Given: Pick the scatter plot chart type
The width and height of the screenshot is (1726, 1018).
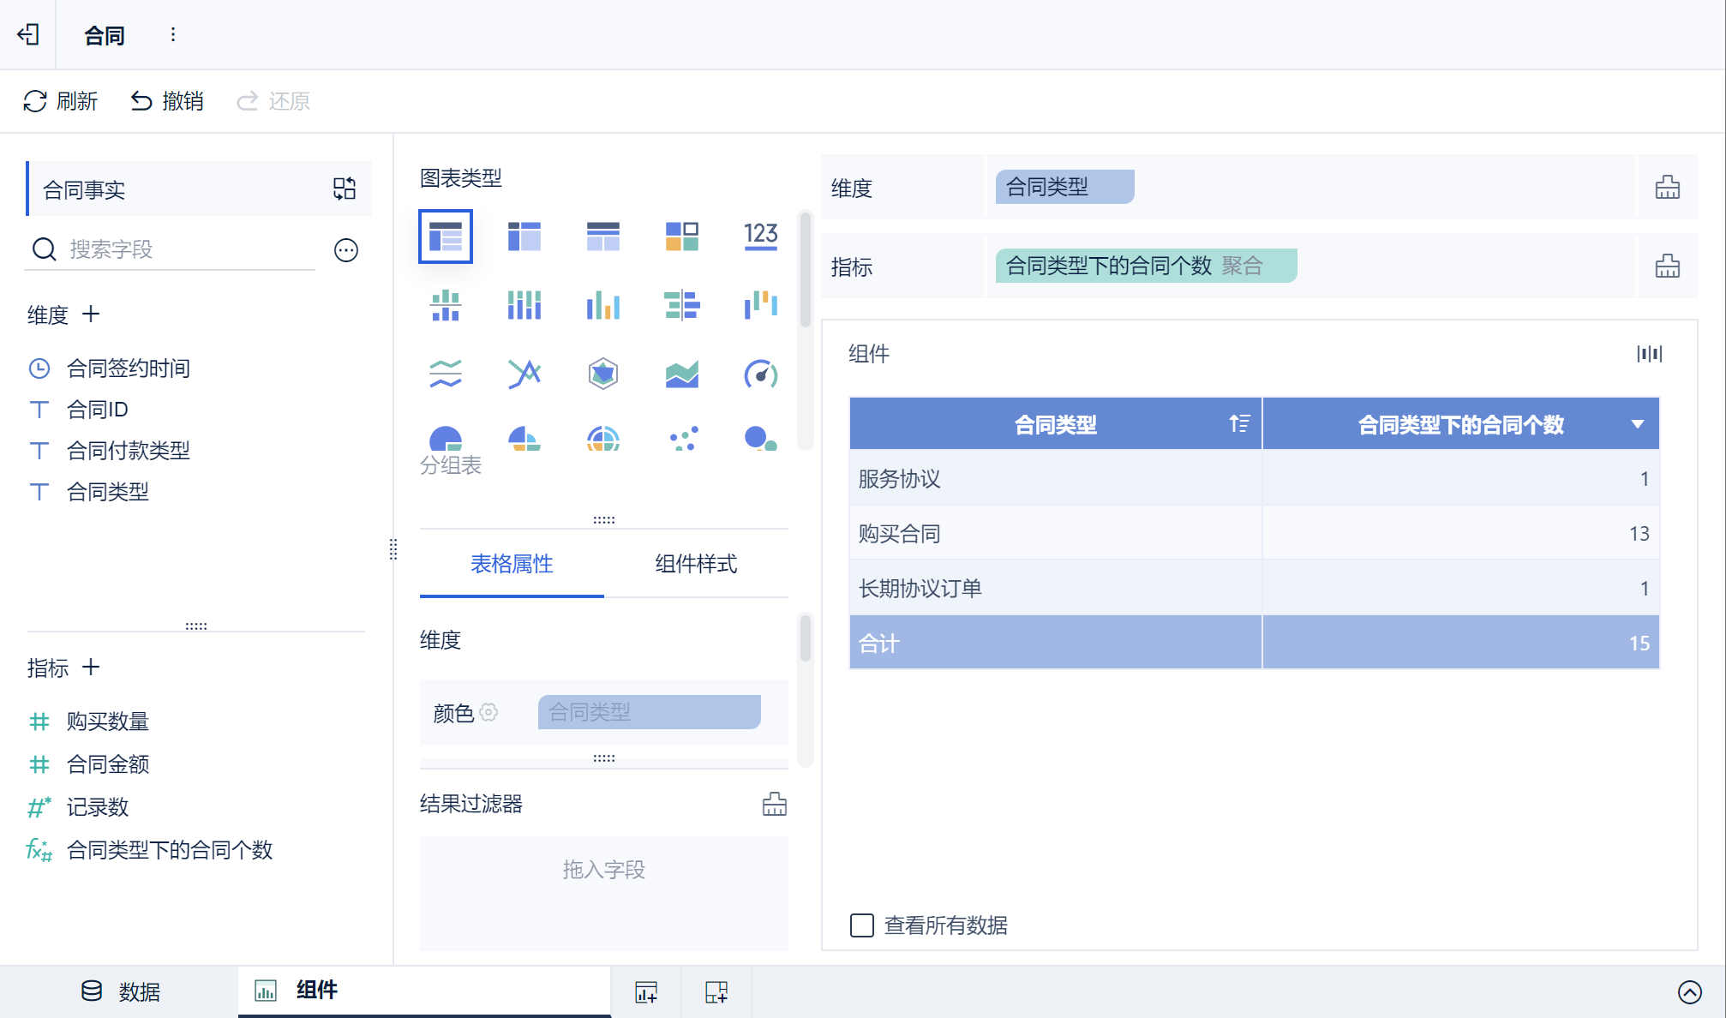Looking at the screenshot, I should 683,439.
